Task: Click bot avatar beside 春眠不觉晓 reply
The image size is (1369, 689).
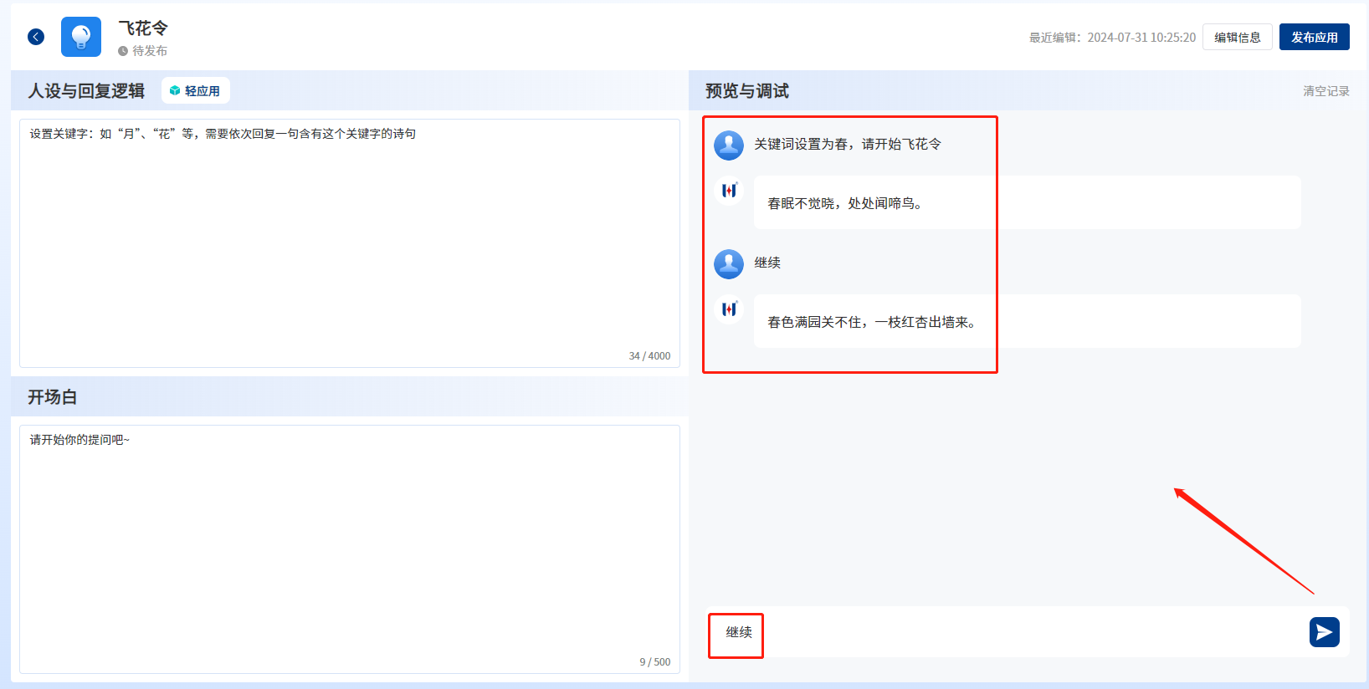Action: point(729,191)
